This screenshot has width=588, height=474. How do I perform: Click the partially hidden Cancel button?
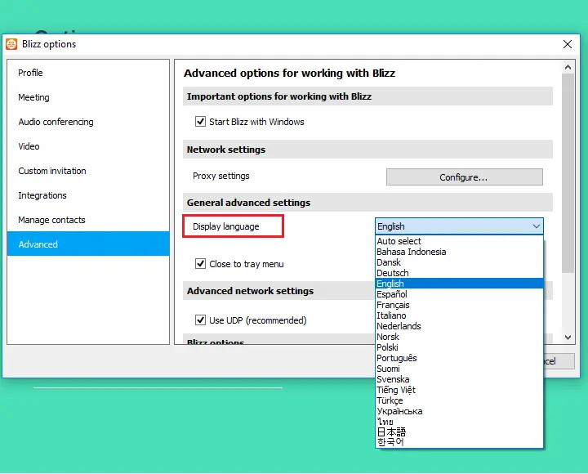click(x=559, y=361)
